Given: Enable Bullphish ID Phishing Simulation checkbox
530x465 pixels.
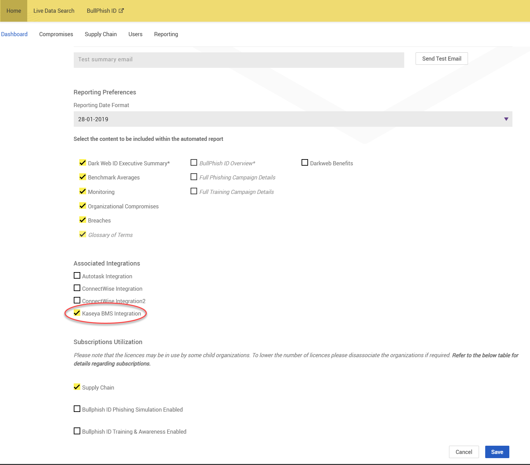Looking at the screenshot, I should pos(77,409).
